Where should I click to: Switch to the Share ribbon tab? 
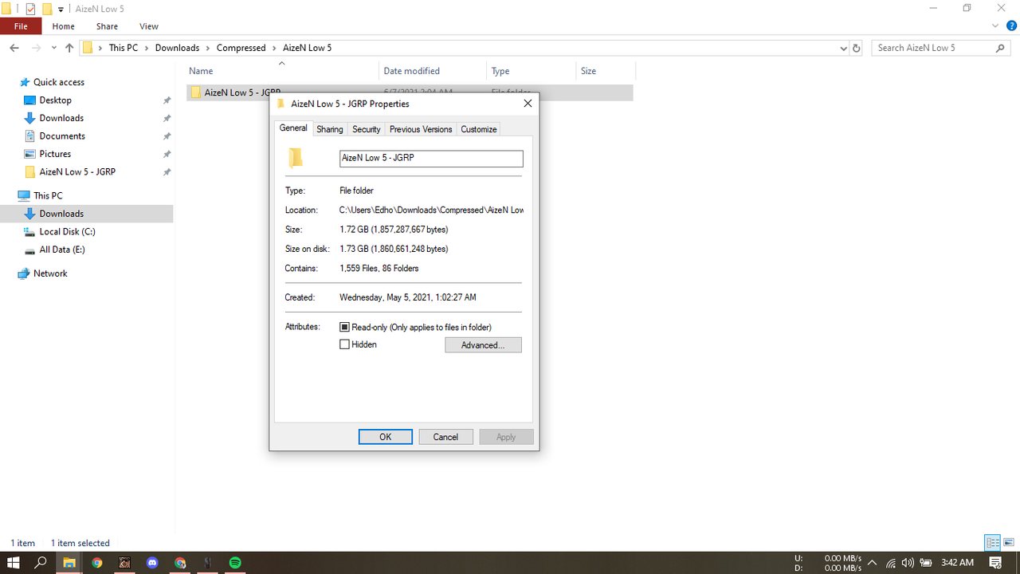point(107,26)
